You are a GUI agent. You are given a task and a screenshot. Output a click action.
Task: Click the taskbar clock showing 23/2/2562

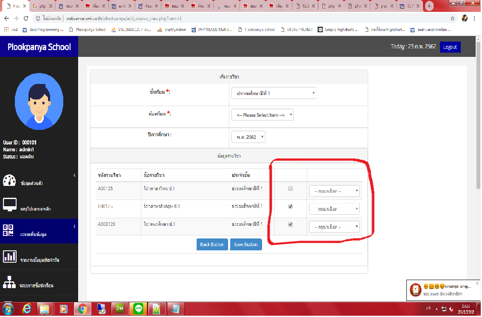(466, 309)
